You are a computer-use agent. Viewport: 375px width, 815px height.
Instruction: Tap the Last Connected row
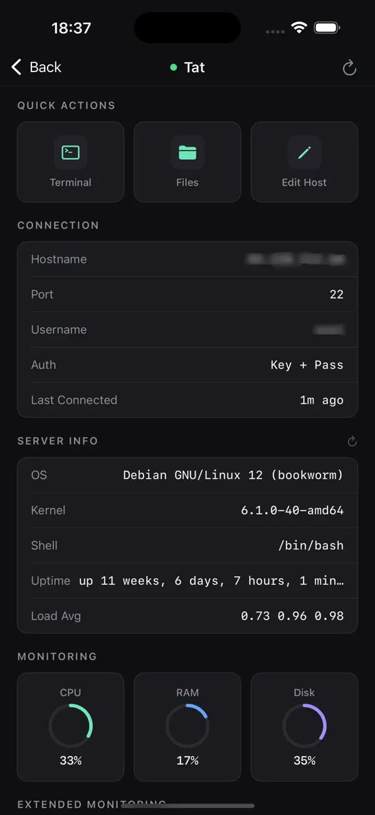click(x=187, y=400)
